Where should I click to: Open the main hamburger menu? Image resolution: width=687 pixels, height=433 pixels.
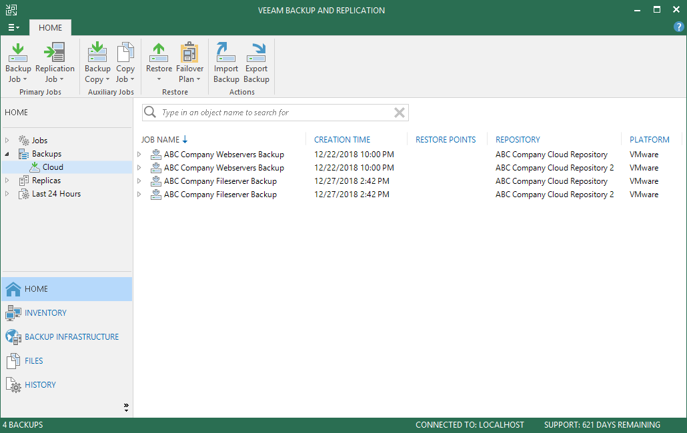click(13, 27)
